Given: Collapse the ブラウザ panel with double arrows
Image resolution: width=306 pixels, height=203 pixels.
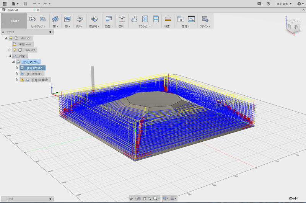Looking at the screenshot, I should point(3,32).
